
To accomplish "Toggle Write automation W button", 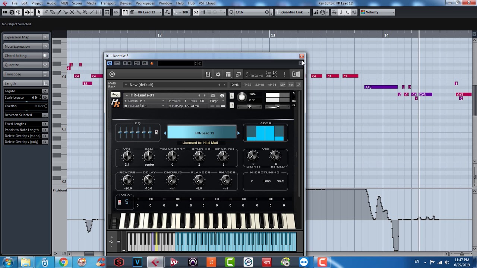I will click(x=129, y=63).
